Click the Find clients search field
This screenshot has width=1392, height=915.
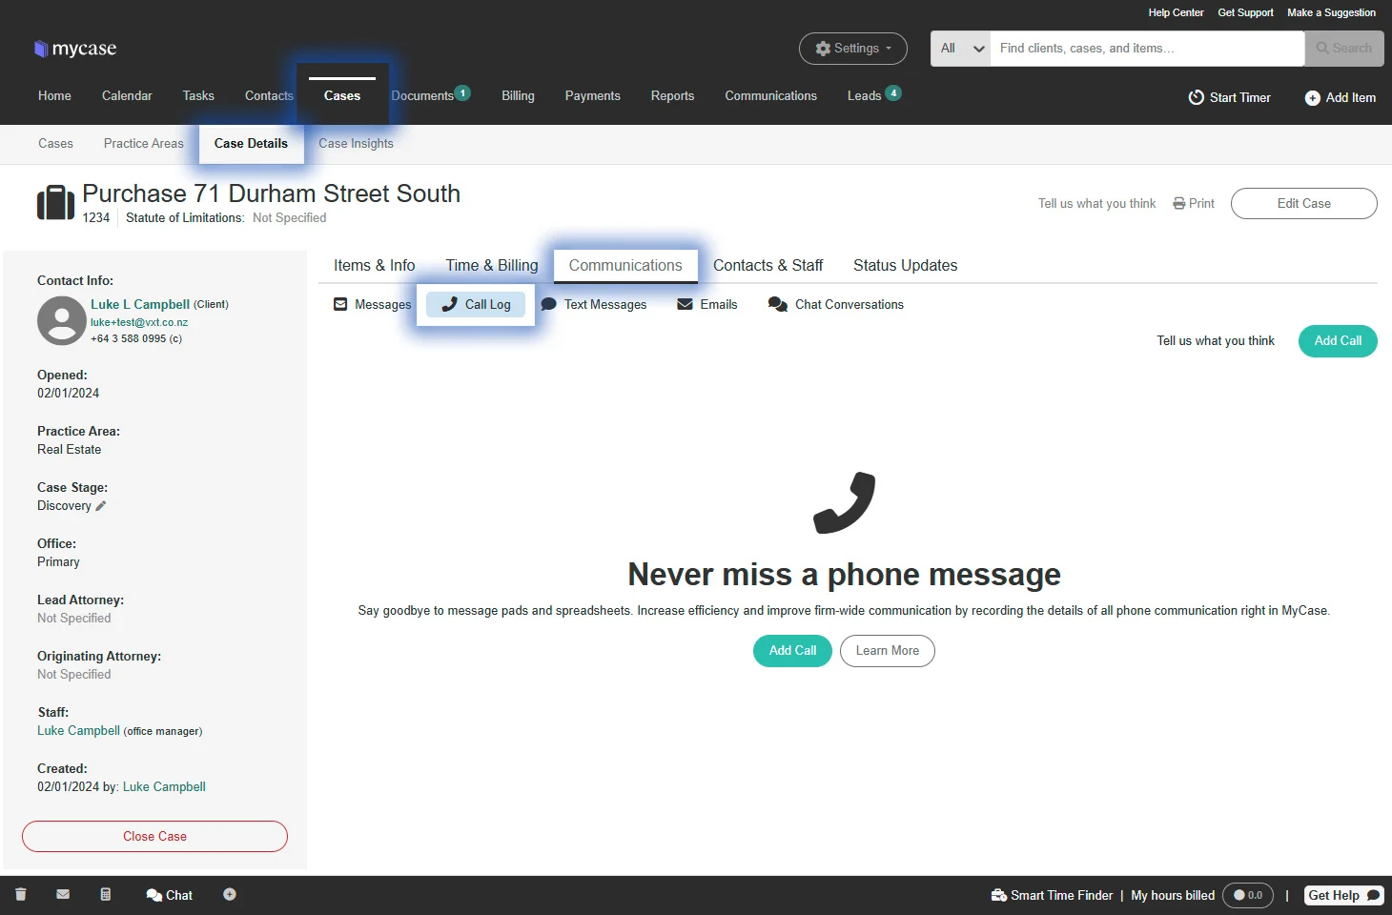tap(1146, 49)
